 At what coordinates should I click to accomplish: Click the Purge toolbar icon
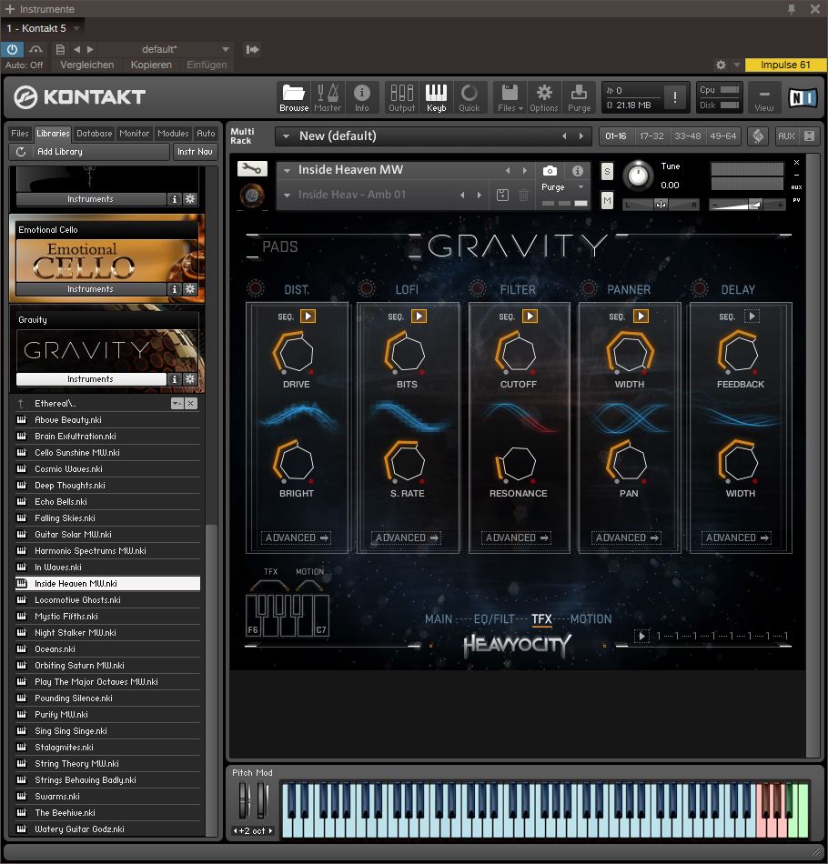(x=579, y=97)
